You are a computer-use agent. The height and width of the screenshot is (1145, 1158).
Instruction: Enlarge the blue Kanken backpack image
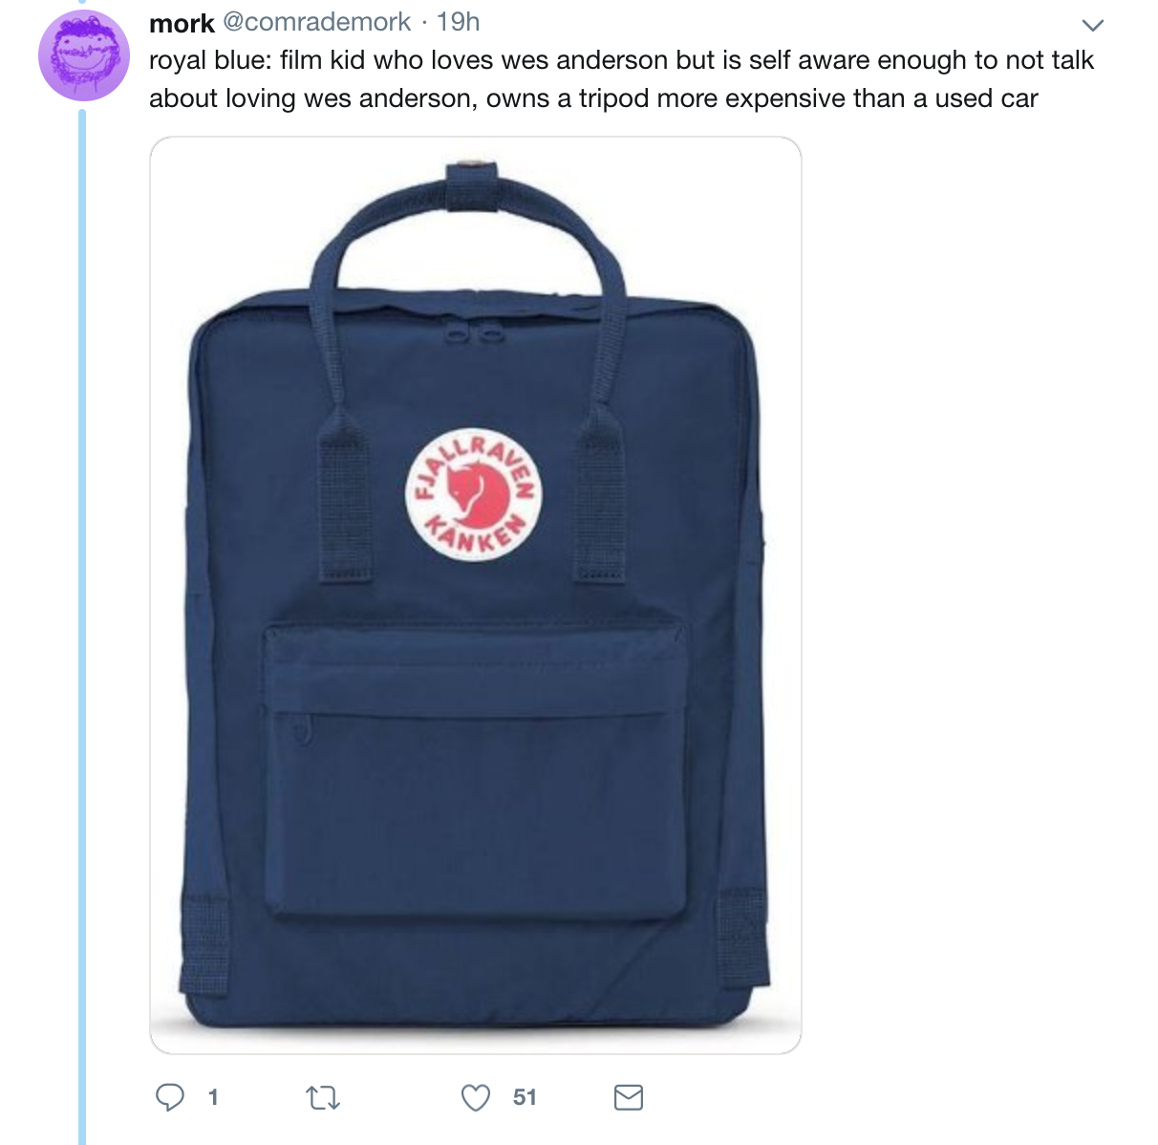[x=476, y=595]
